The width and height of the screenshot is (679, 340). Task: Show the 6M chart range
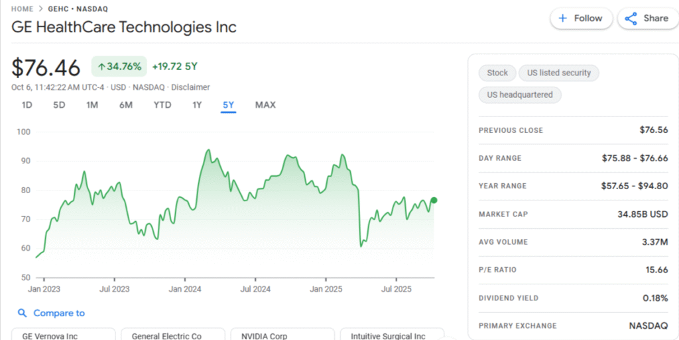tap(126, 105)
